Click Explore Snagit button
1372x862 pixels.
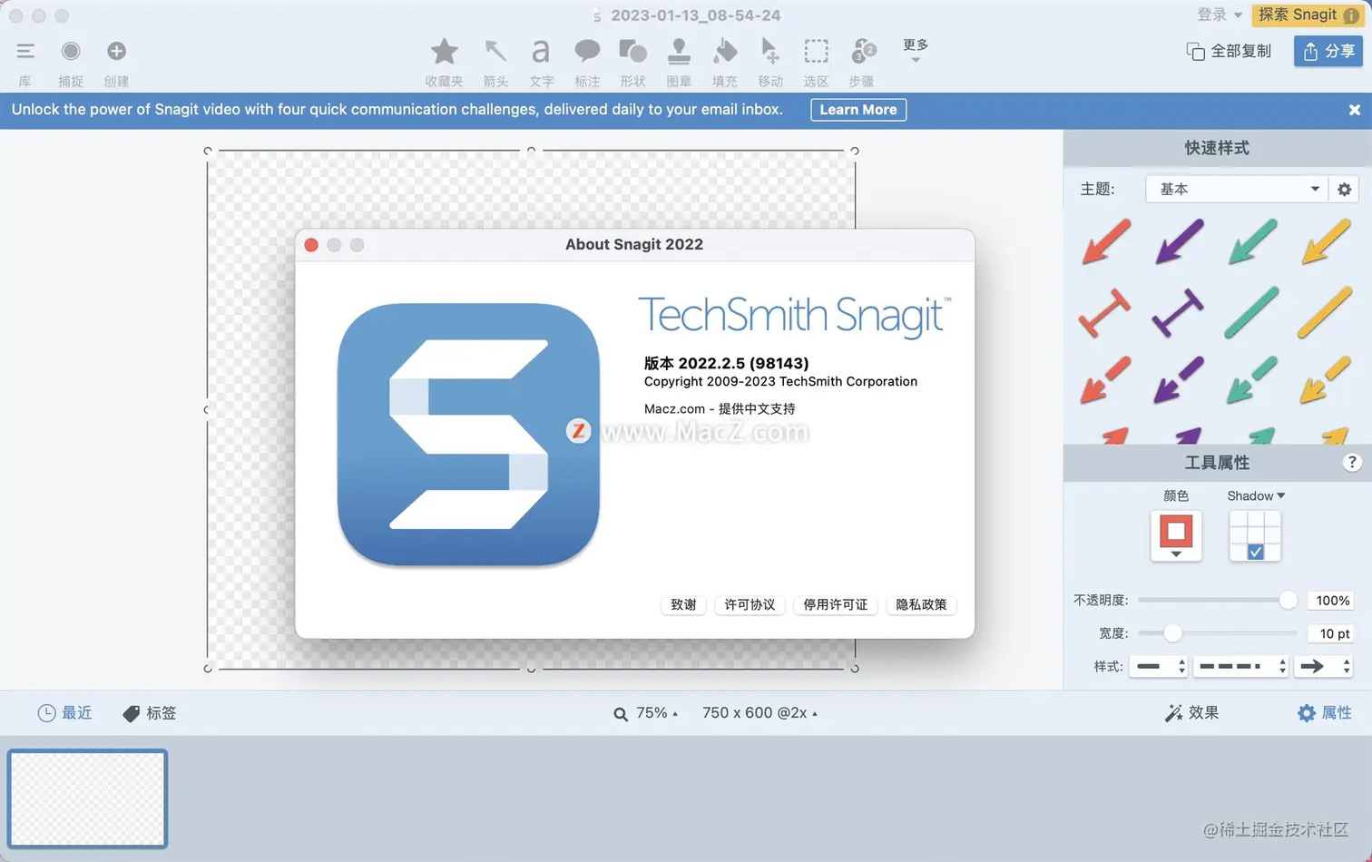pyautogui.click(x=1308, y=15)
